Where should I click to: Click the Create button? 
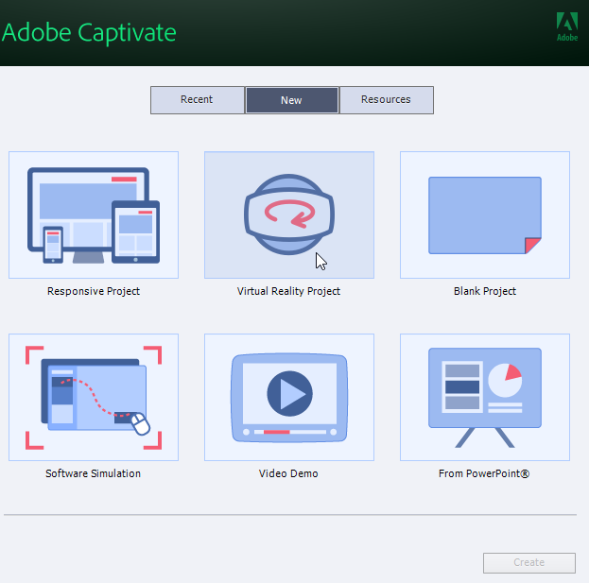529,563
